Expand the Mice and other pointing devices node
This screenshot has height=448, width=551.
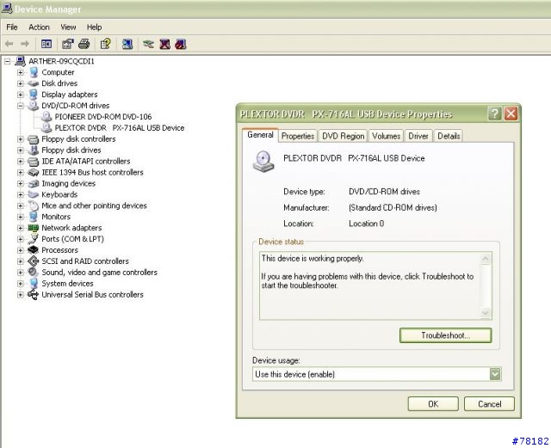[x=21, y=206]
